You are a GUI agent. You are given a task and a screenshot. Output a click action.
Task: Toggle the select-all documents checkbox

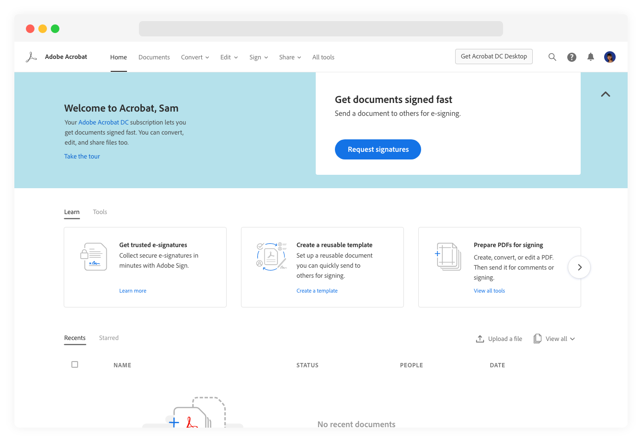[x=75, y=364]
